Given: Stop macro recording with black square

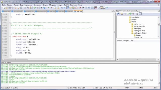Looking at the screenshot, I should pyautogui.click(x=83, y=8).
